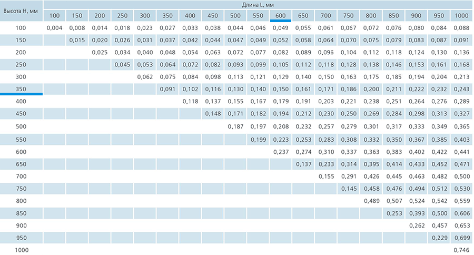Click the value 0,137 in row 650
The width and height of the screenshot is (474, 255).
[303, 164]
